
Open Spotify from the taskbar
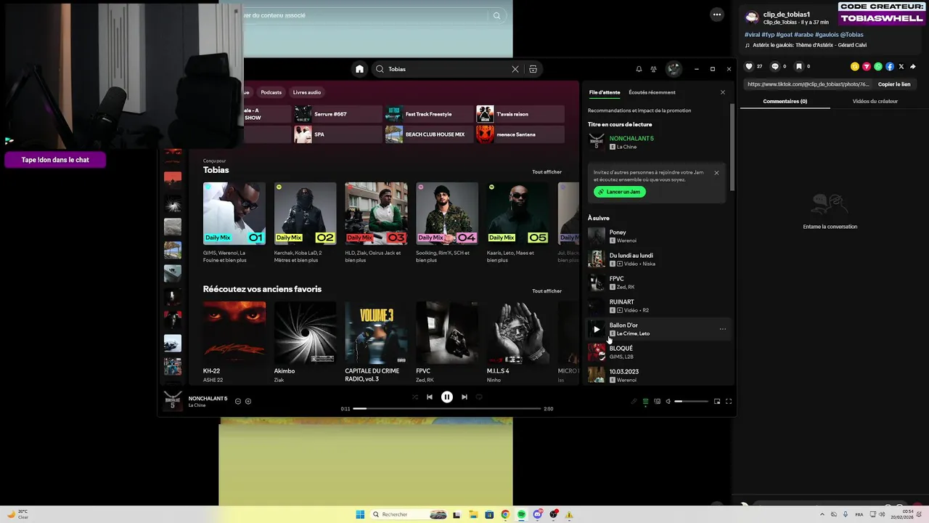(521, 514)
